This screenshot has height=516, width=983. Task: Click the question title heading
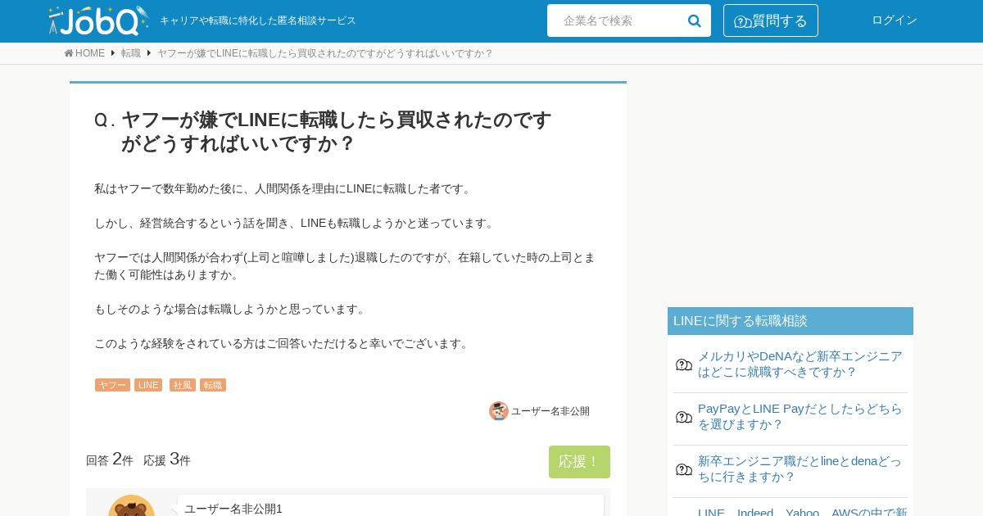[336, 131]
